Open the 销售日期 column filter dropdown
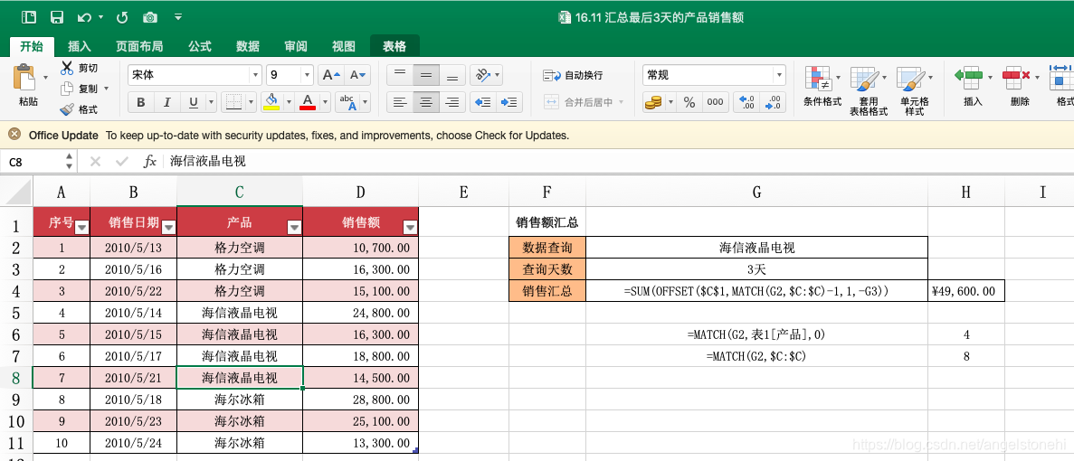 [167, 227]
